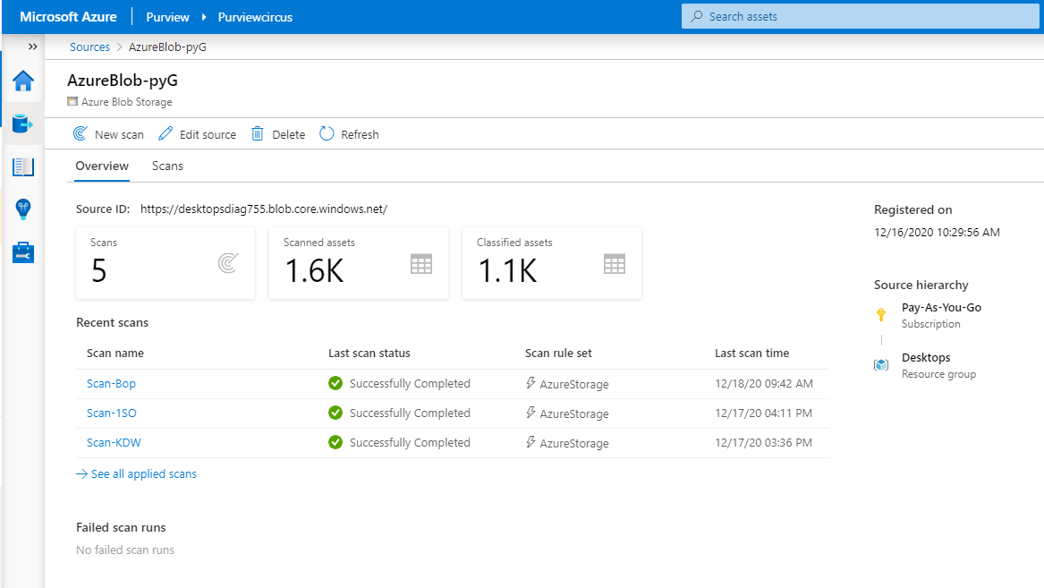Click the Classified assets table icon

615,263
